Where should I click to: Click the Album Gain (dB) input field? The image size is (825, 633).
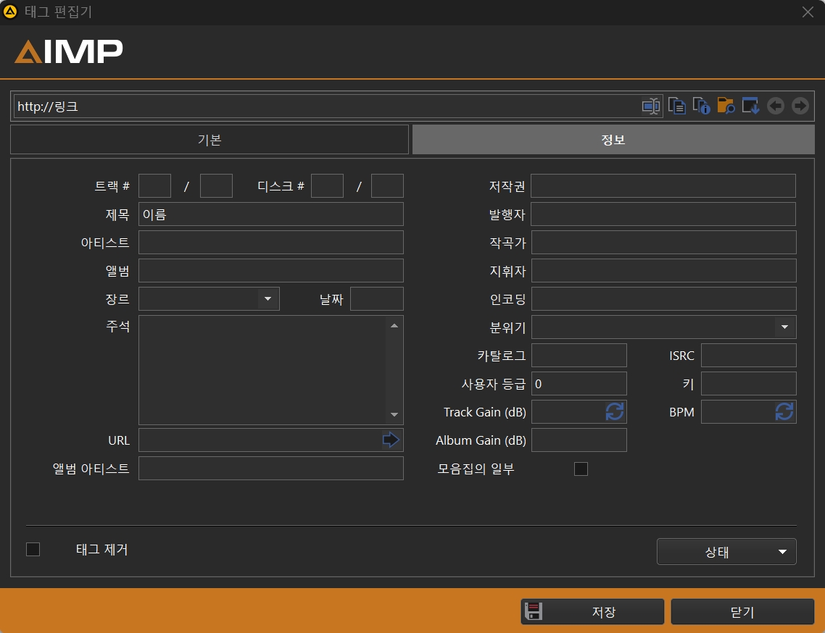[x=579, y=440]
